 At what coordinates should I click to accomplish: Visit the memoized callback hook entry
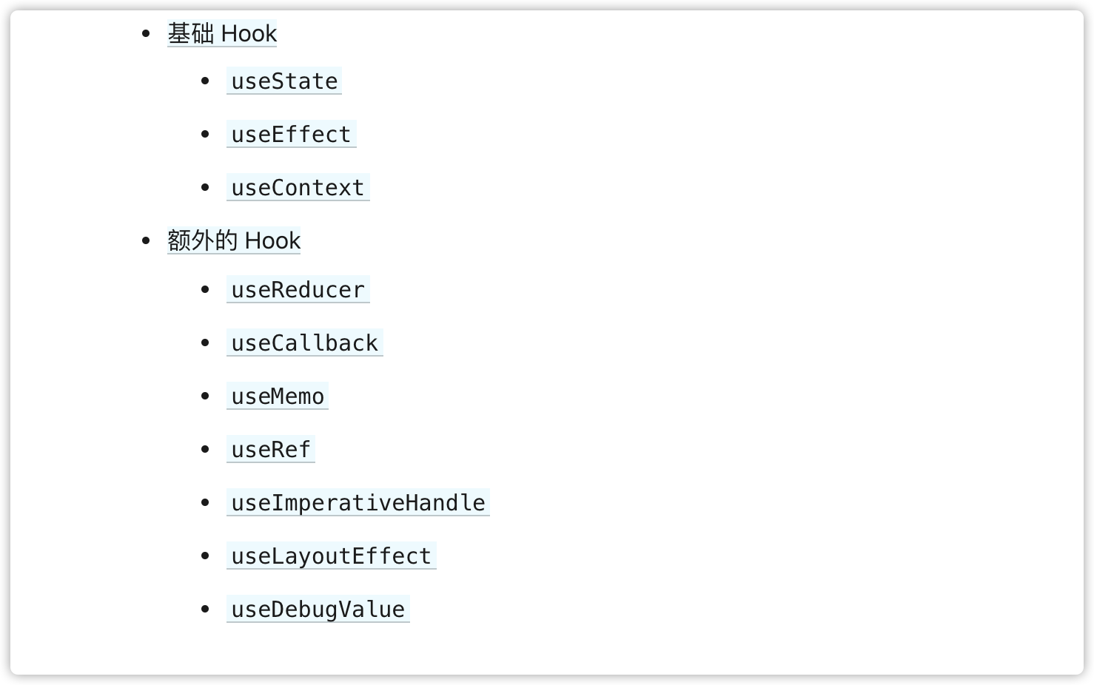tap(304, 342)
